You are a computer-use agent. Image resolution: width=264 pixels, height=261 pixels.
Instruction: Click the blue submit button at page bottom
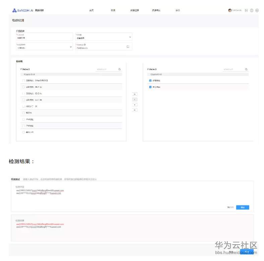pyautogui.click(x=247, y=252)
